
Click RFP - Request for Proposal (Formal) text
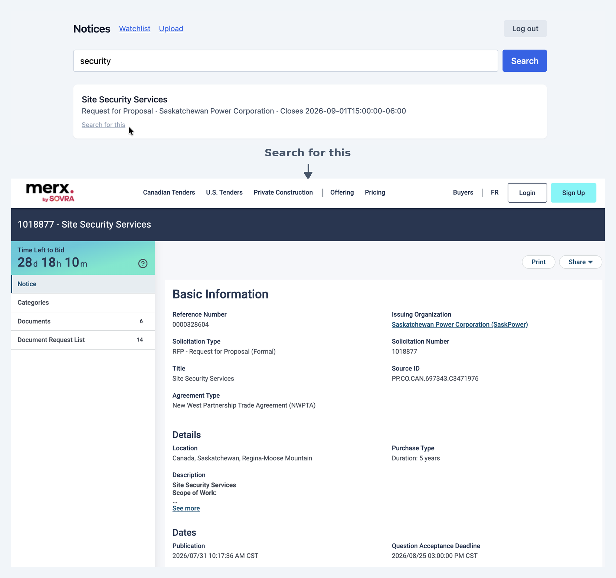click(224, 352)
